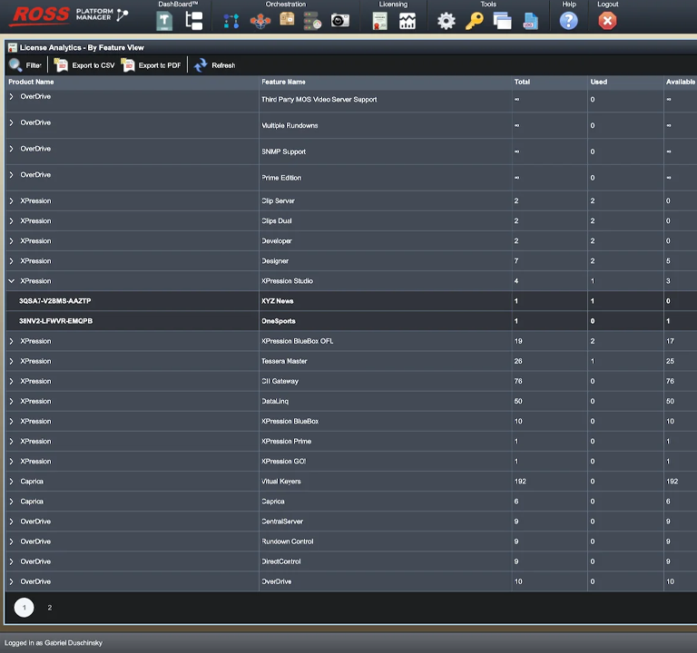Open the Filter magnifier tool
The width and height of the screenshot is (697, 653).
click(25, 65)
